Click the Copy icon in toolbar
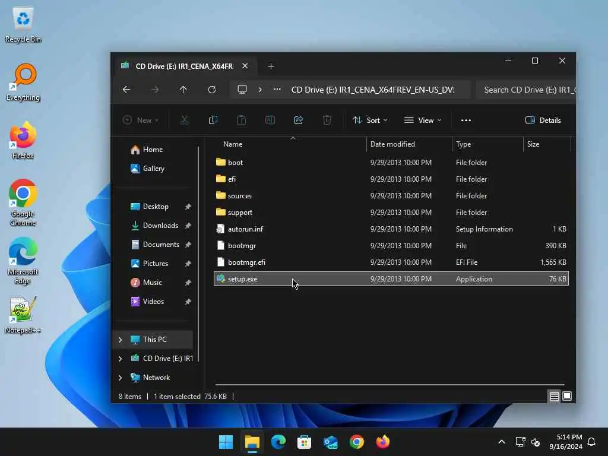This screenshot has width=608, height=456. 213,120
